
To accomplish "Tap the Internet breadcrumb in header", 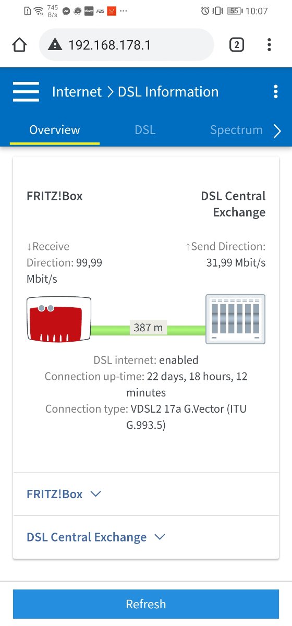I will [77, 92].
